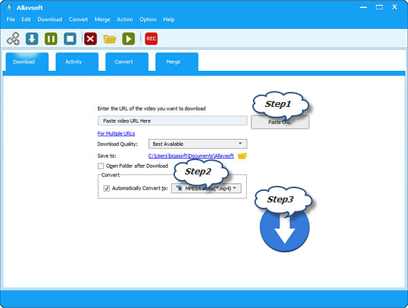Open the File menu

click(11, 19)
